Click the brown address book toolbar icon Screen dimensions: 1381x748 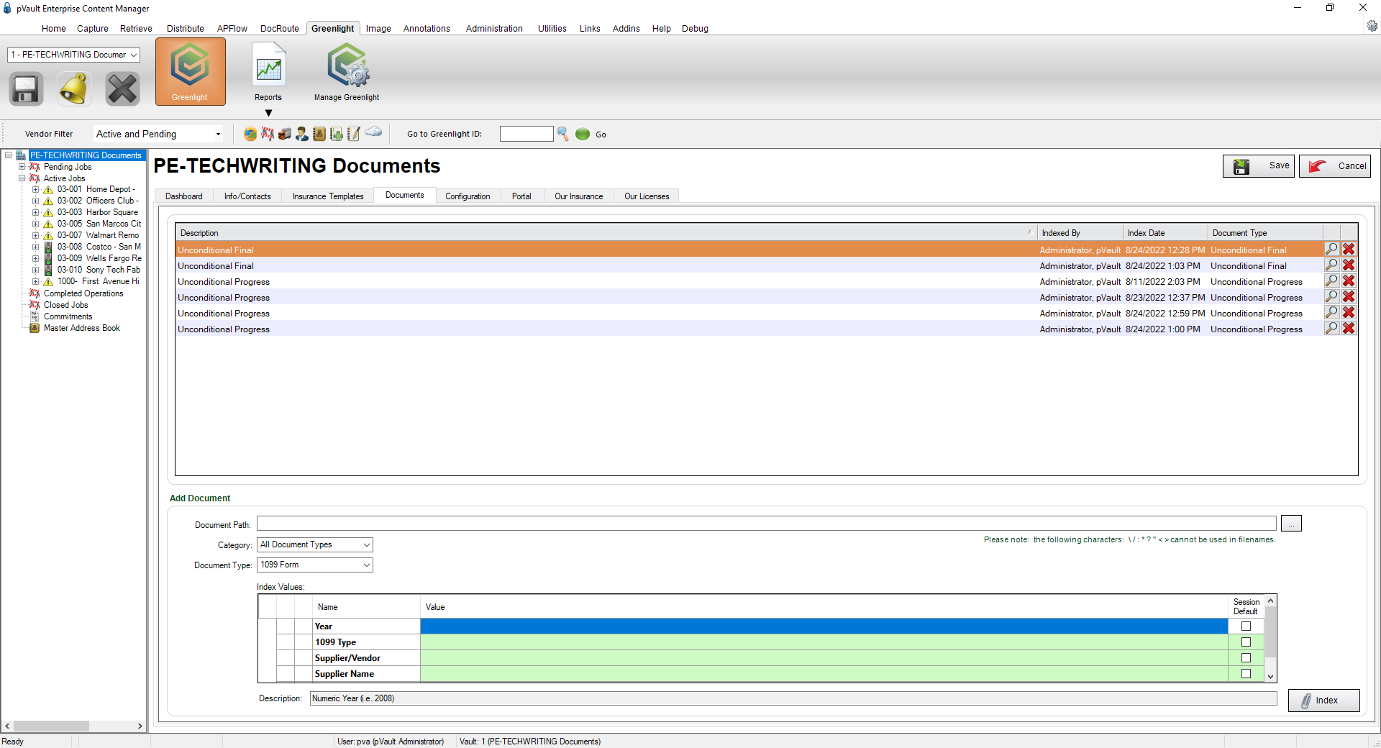[x=319, y=134]
